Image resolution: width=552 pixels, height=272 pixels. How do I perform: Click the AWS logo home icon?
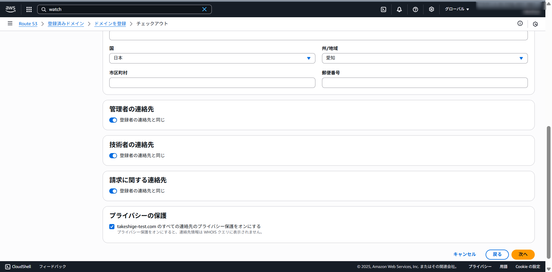click(x=11, y=9)
